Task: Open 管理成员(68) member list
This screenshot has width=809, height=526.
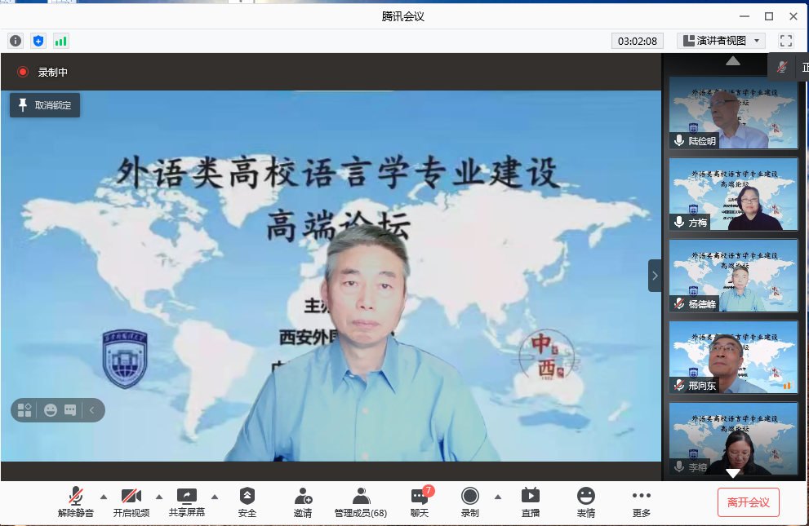Action: [x=361, y=502]
